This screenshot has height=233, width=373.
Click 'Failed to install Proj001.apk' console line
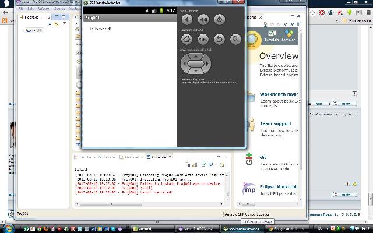(x=150, y=184)
